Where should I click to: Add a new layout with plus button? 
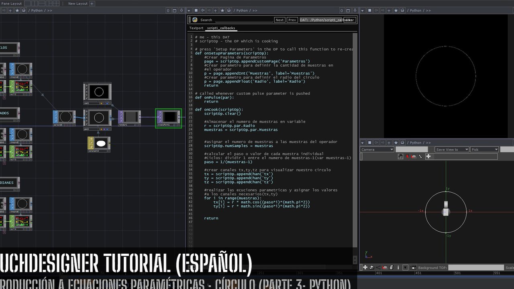(92, 4)
